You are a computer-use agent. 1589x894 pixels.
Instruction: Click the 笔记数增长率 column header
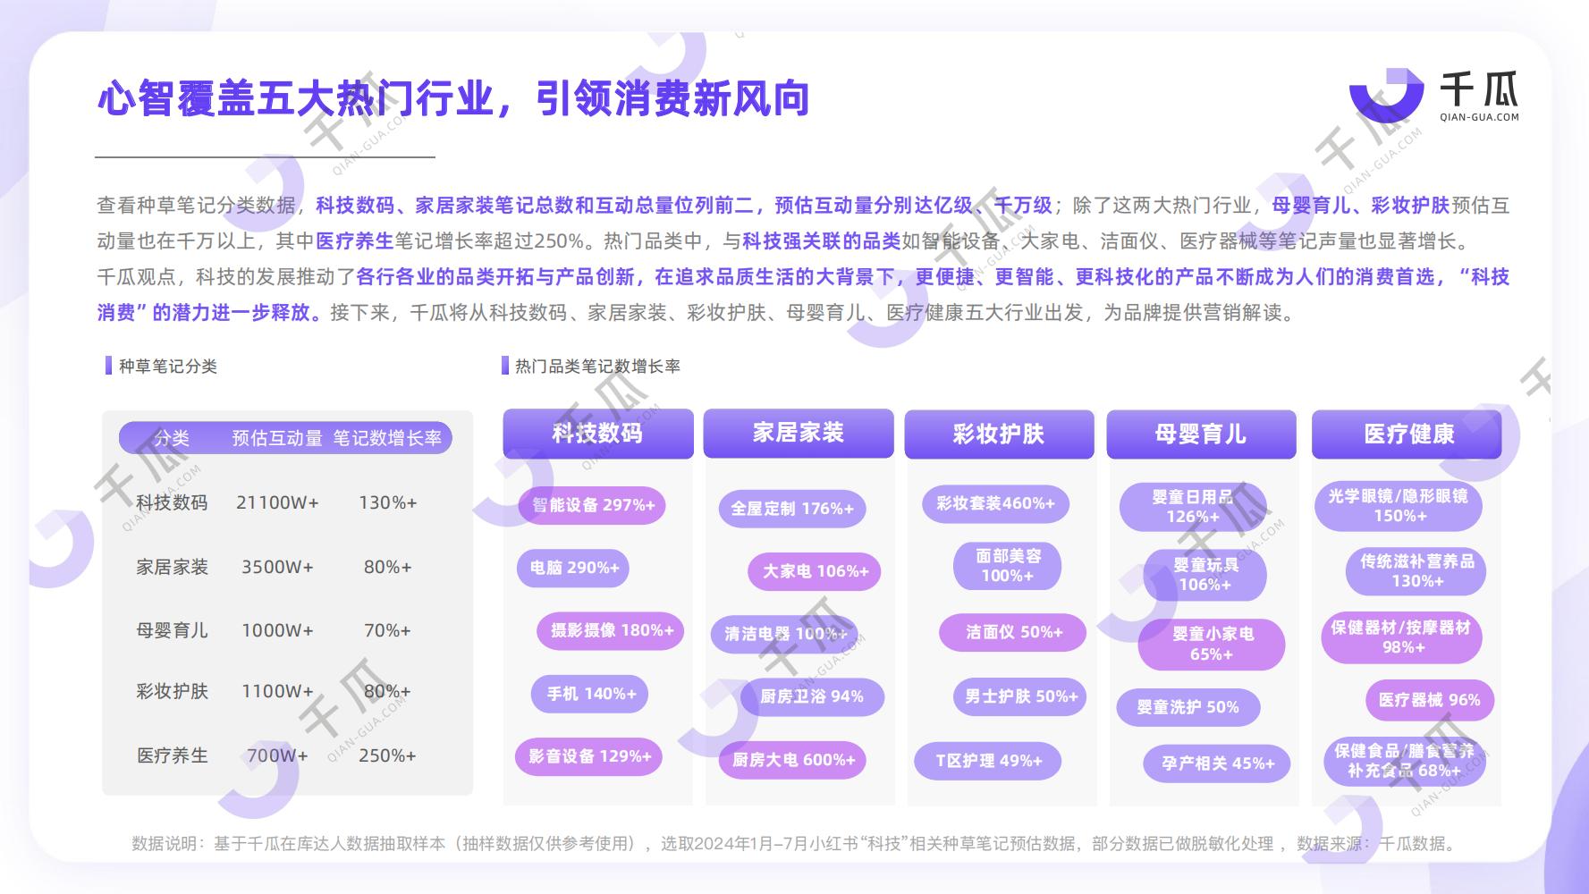coord(387,438)
